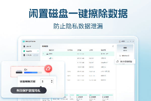
Task: Click the 文件系统 column header
Action: pyautogui.click(x=70, y=50)
